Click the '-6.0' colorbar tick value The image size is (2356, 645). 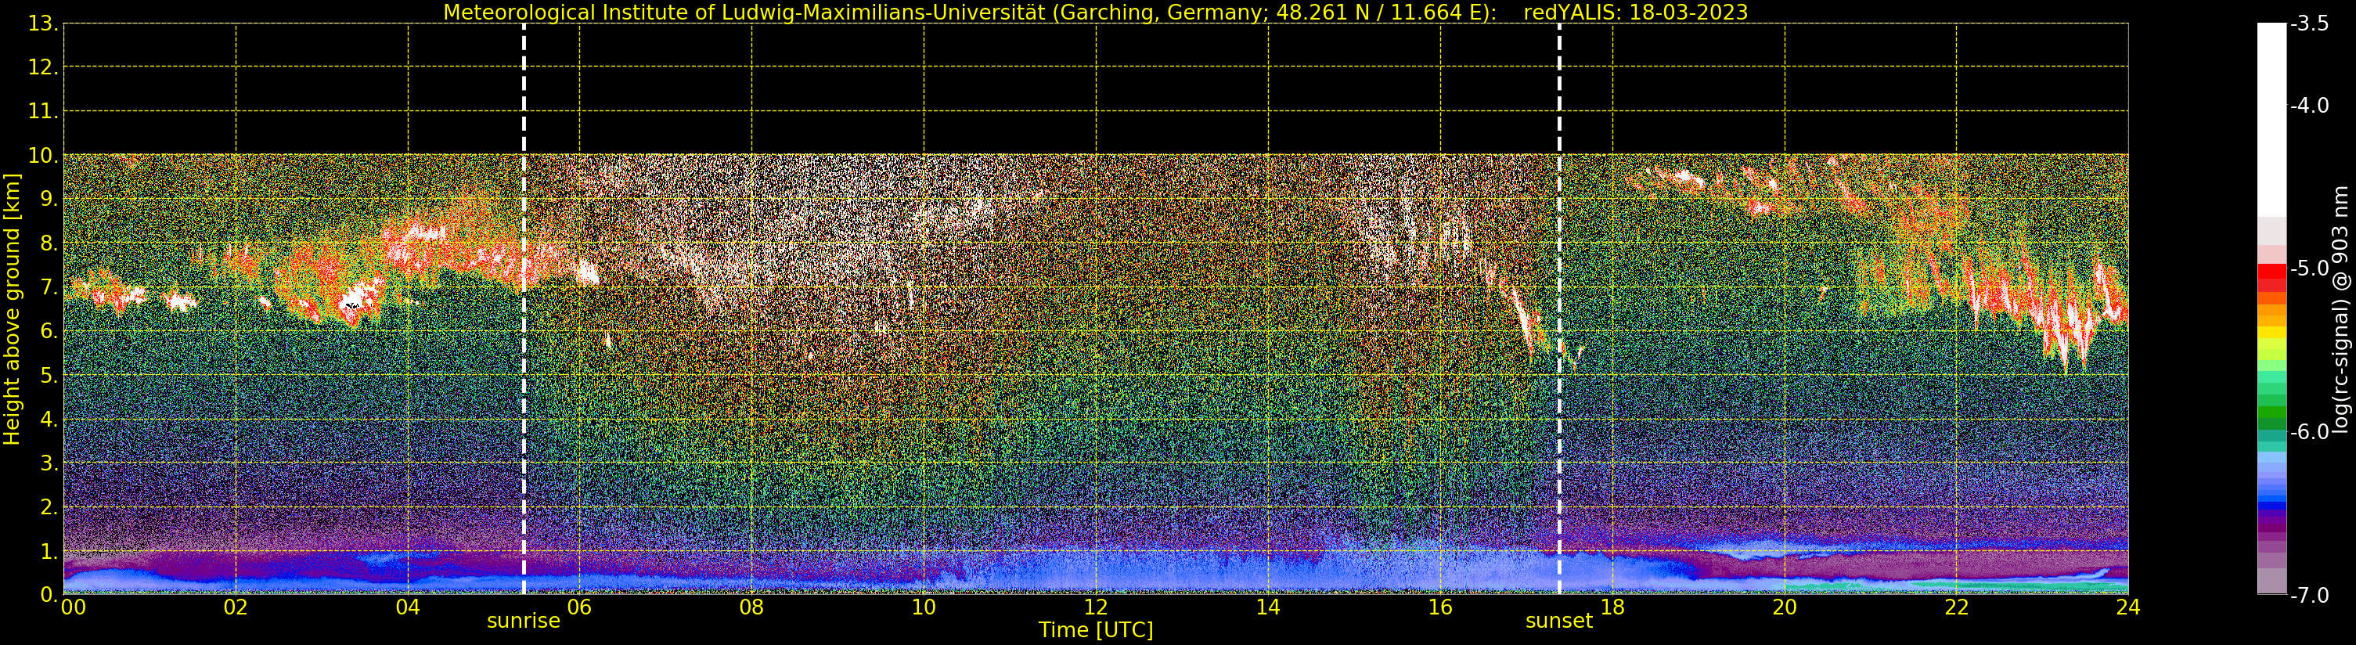(x=2309, y=432)
